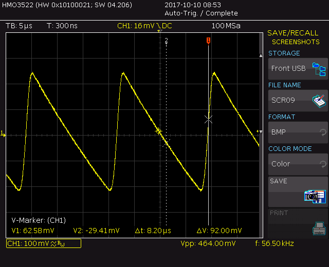The width and height of the screenshot is (329, 267).
Task: Select the CH1 ground reference marker at left edge
Action: pyautogui.click(x=3, y=133)
